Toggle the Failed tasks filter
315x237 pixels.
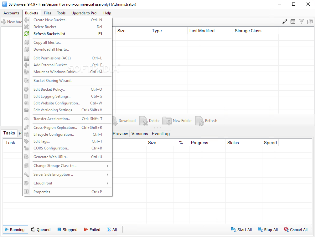[x=92, y=229]
